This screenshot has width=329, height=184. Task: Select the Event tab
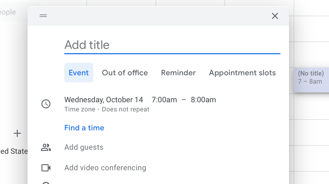pyautogui.click(x=79, y=73)
